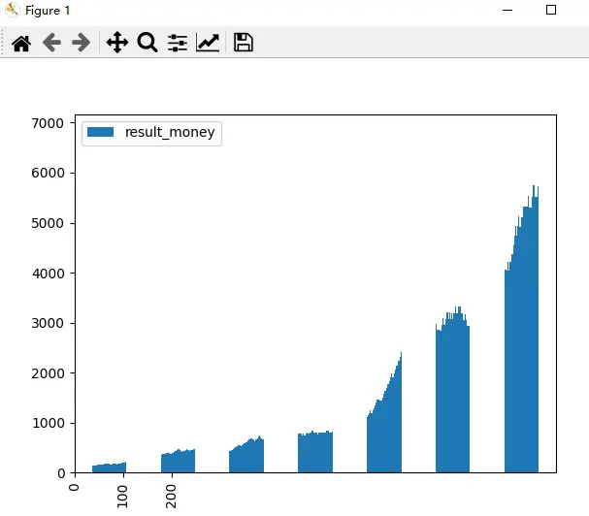
Task: Save the figure with floppy disk icon
Action: (x=243, y=43)
